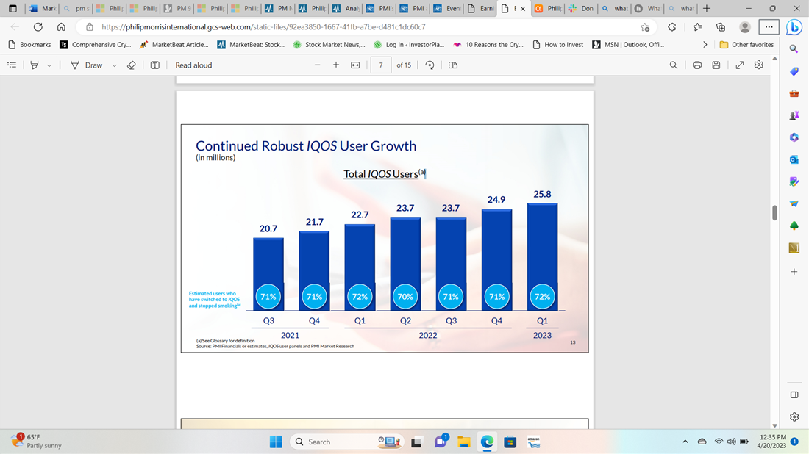Save the PDF with the disk icon
This screenshot has height=454, width=809.
pos(716,65)
